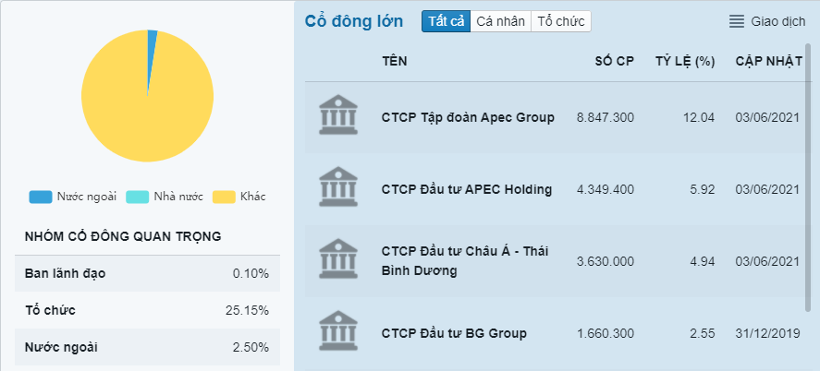Viewport: 820px width, 371px height.
Task: Sort by the CẬP NHẬT column header
Action: pyautogui.click(x=768, y=62)
